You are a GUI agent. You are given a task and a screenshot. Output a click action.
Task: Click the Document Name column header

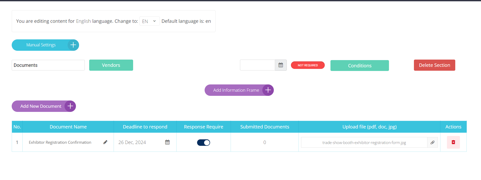tap(68, 127)
